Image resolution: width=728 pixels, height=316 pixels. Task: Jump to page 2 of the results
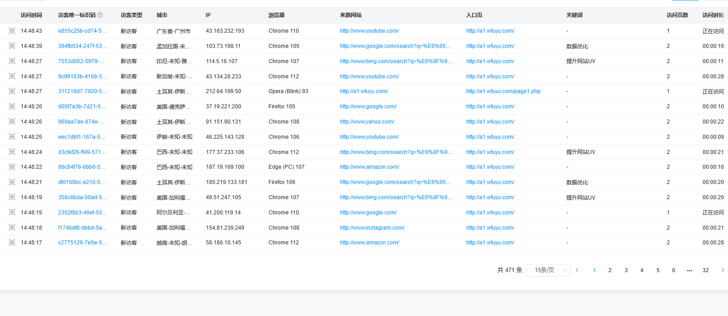pos(610,270)
